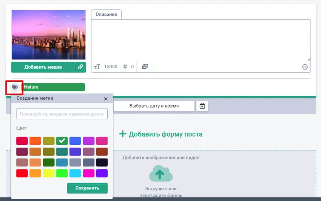This screenshot has width=321, height=201.
Task: Choose the cyan color swatch
Action: coord(75,174)
